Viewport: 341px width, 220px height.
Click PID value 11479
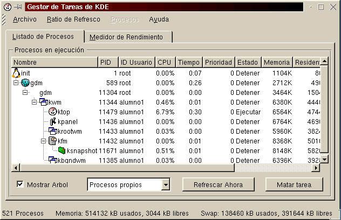coord(108,112)
